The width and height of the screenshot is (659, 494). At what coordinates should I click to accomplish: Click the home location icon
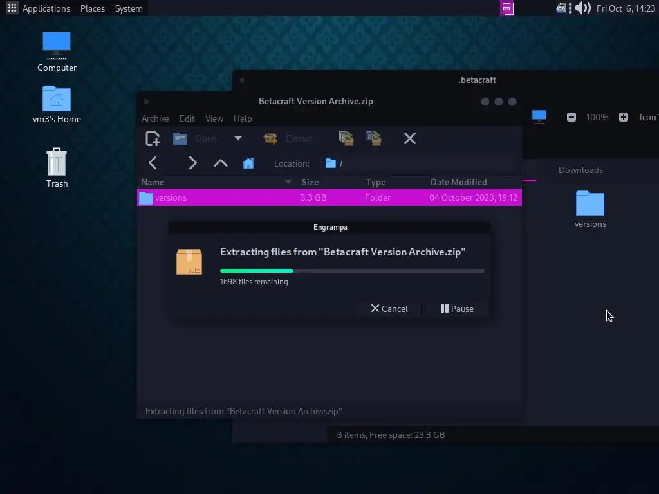(x=248, y=163)
